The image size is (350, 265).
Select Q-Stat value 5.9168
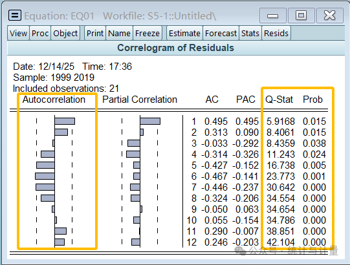(x=281, y=122)
